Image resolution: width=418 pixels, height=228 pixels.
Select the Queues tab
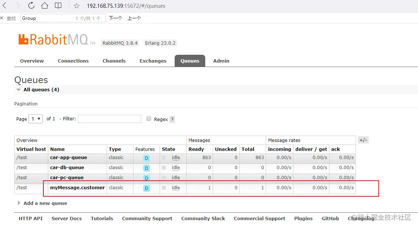tap(190, 61)
